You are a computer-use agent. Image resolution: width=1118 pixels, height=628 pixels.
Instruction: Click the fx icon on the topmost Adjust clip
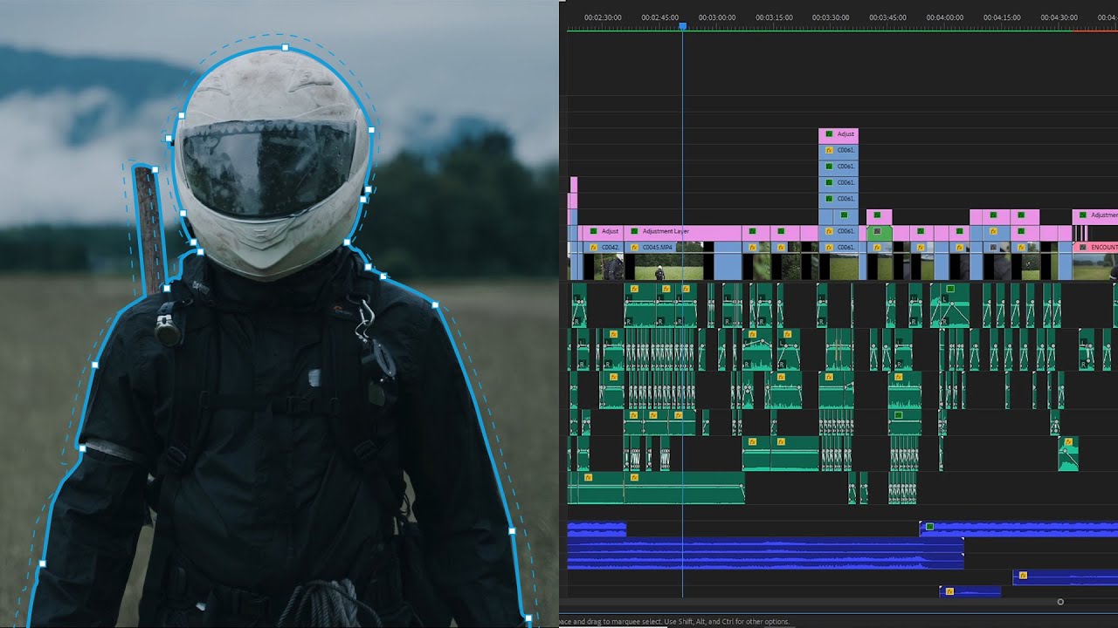click(x=829, y=134)
